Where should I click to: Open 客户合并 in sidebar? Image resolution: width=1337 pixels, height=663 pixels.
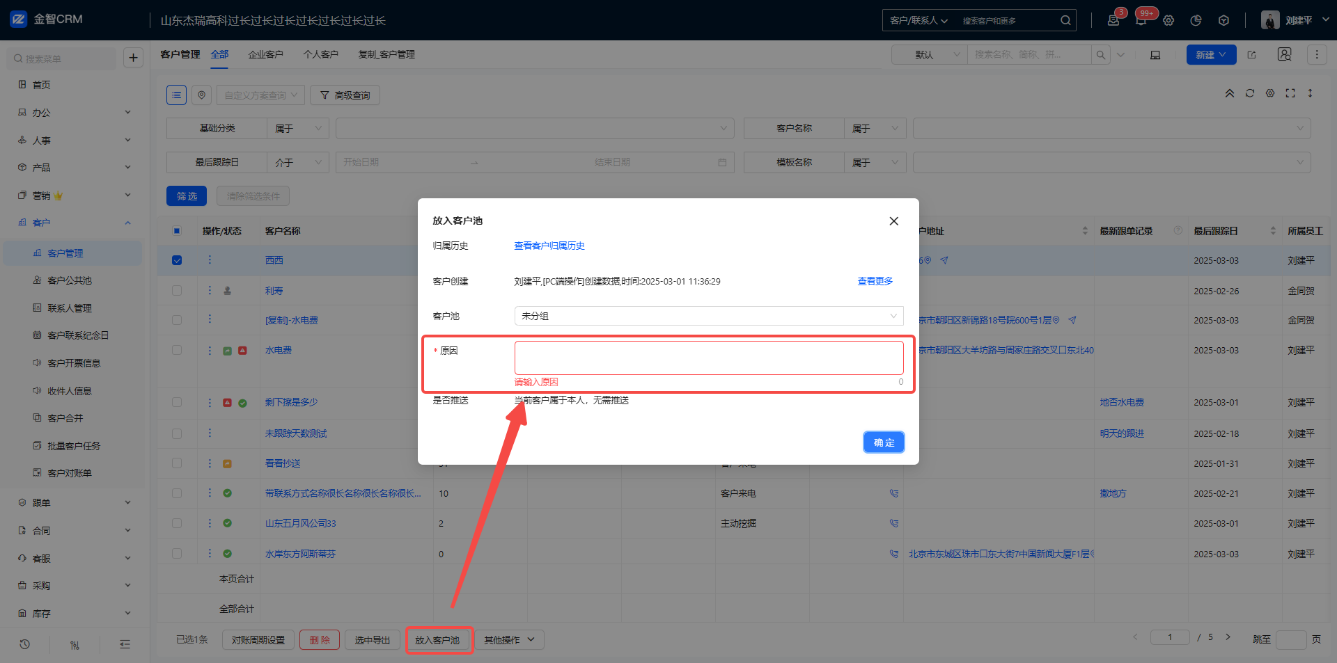(x=65, y=418)
